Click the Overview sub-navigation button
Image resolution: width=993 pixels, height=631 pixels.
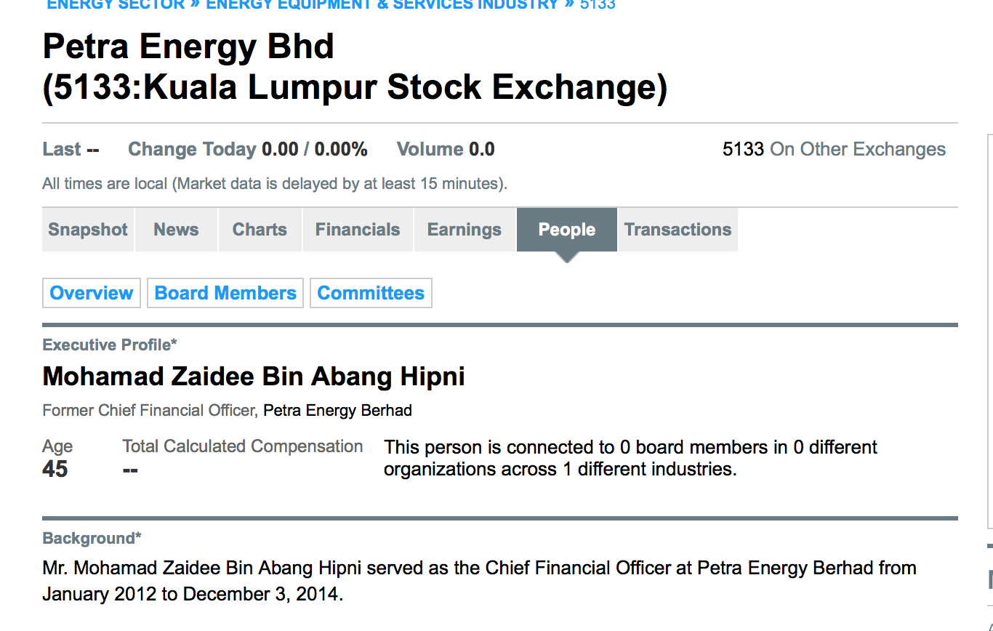pyautogui.click(x=92, y=293)
